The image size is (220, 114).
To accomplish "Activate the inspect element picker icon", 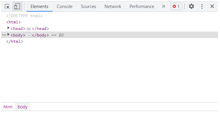I will 7,7.
